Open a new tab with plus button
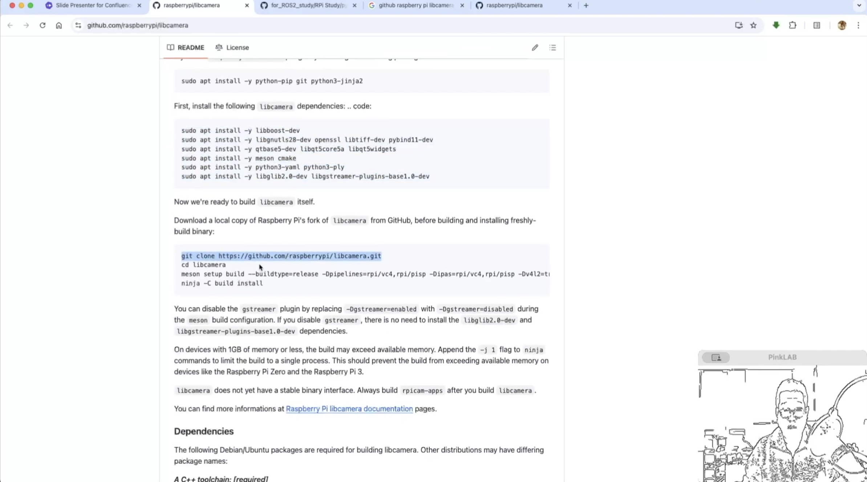The image size is (867, 482). pyautogui.click(x=586, y=5)
